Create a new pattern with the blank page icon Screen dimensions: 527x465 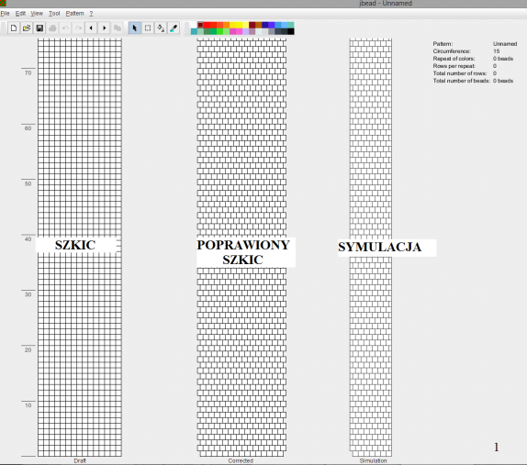pyautogui.click(x=14, y=28)
